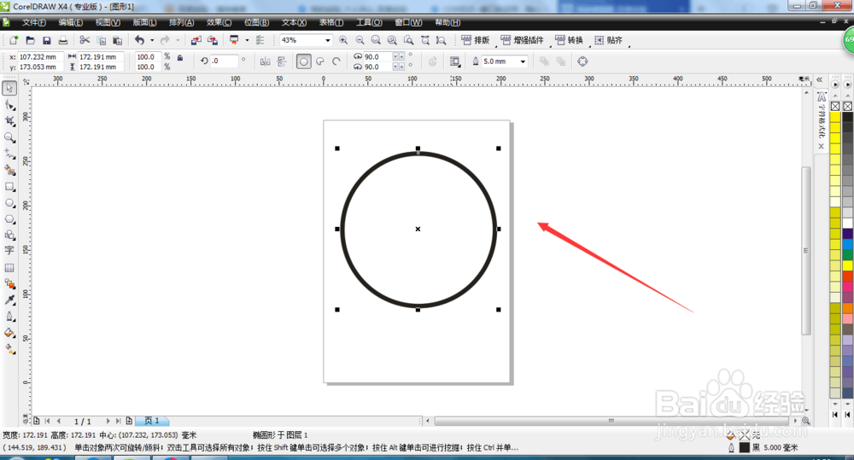Select the Rectangle tool

(x=9, y=187)
